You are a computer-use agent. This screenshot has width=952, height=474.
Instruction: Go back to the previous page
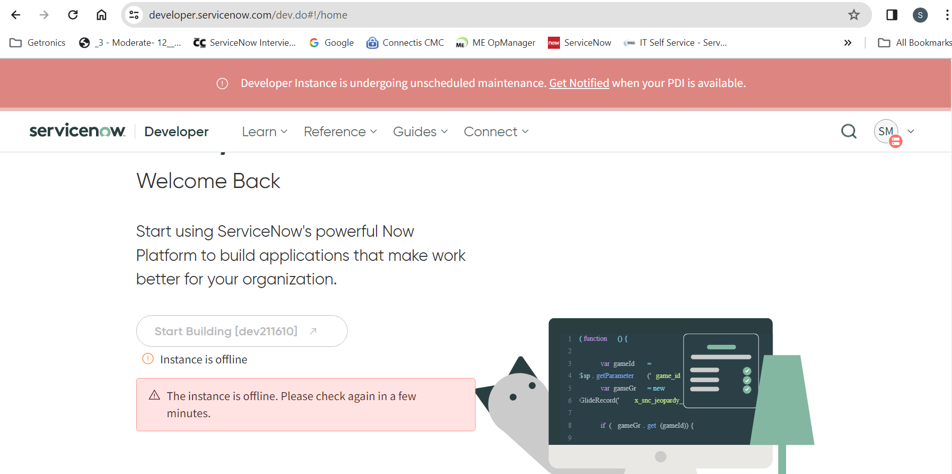(16, 15)
